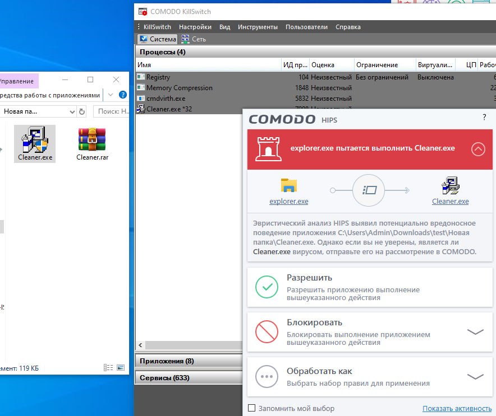
Task: Open the KillSwitch menu
Action: point(157,27)
